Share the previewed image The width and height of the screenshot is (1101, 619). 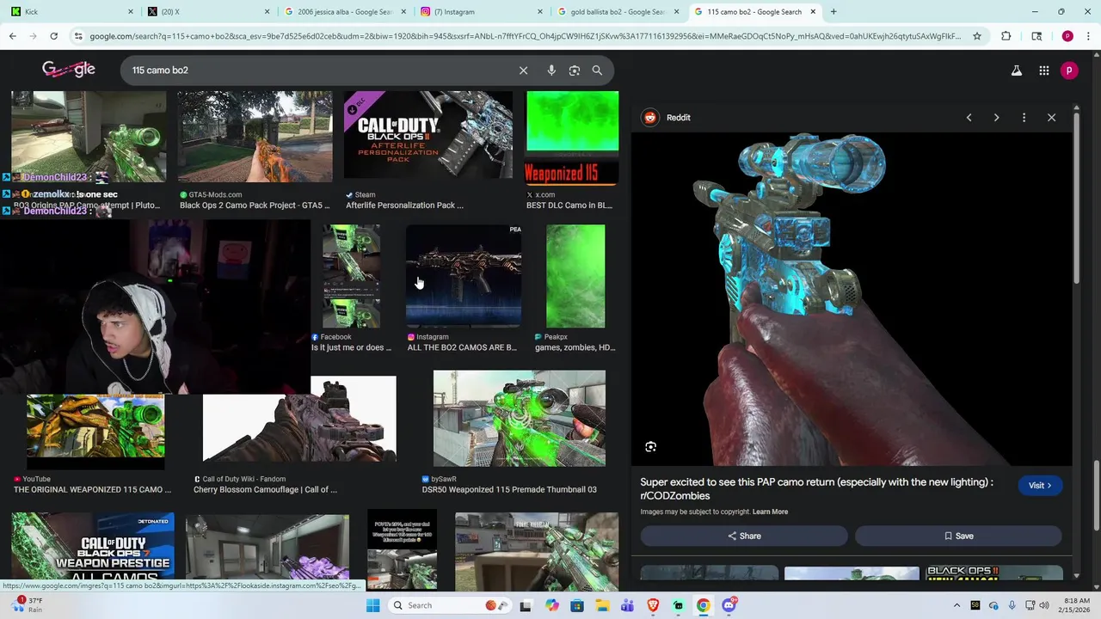(x=744, y=536)
